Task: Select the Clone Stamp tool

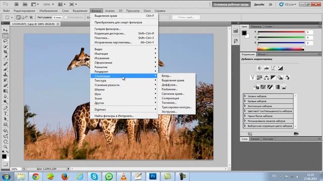Action: (6, 74)
